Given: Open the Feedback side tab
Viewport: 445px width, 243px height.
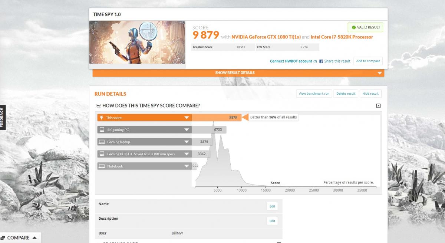Looking at the screenshot, I should pyautogui.click(x=3, y=117).
